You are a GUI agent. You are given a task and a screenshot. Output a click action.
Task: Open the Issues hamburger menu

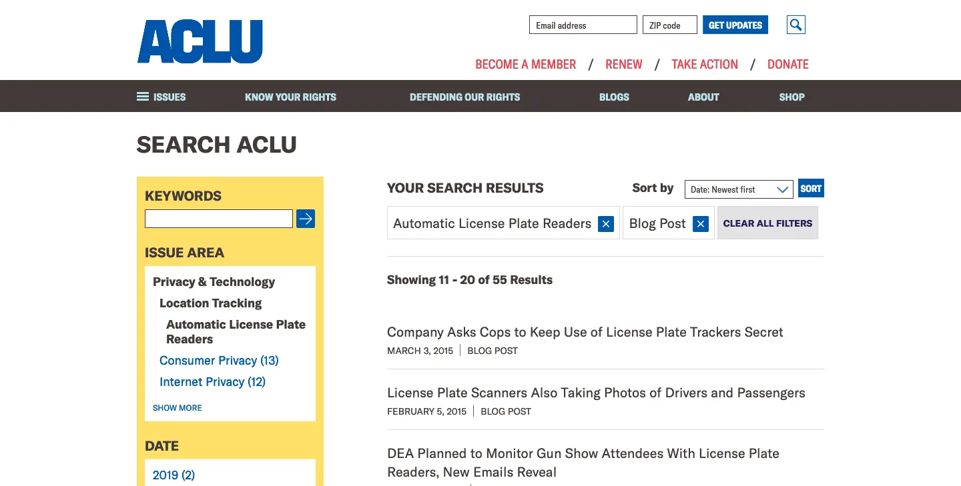point(162,97)
